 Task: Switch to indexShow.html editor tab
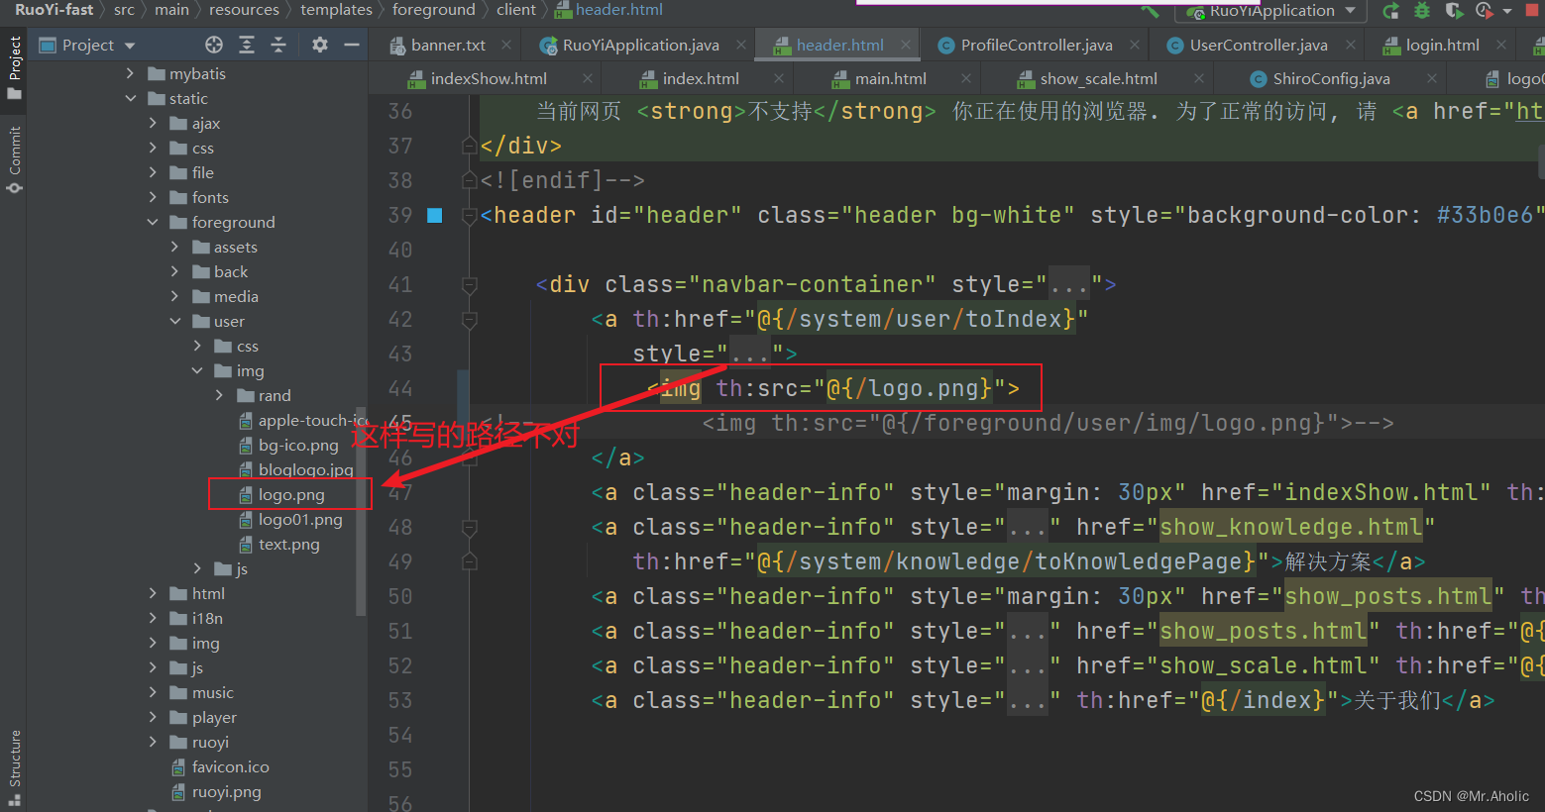pos(489,78)
